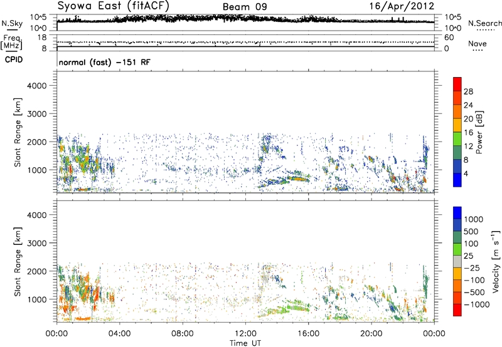Click the '16:00' time axis label
This screenshot has width=502, height=347.
click(x=308, y=334)
